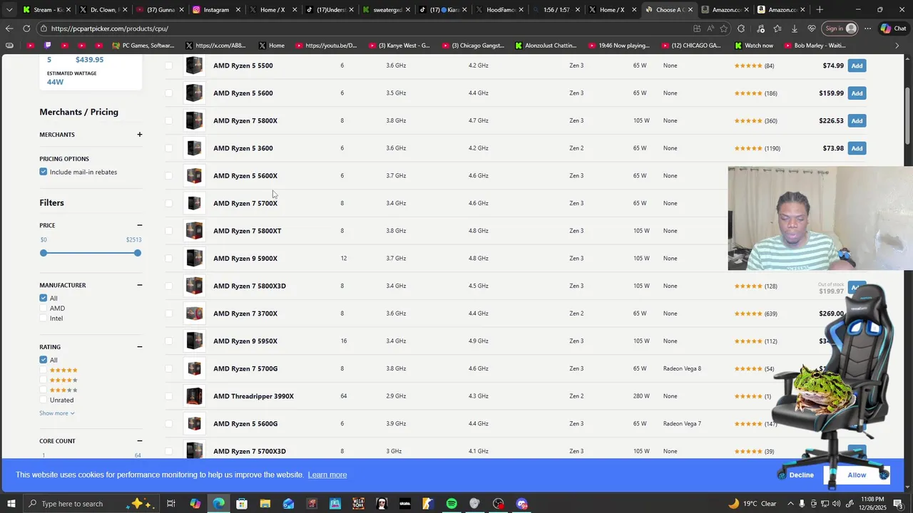913x513 pixels.
Task: Open the media control music icon
Action: coord(760,28)
